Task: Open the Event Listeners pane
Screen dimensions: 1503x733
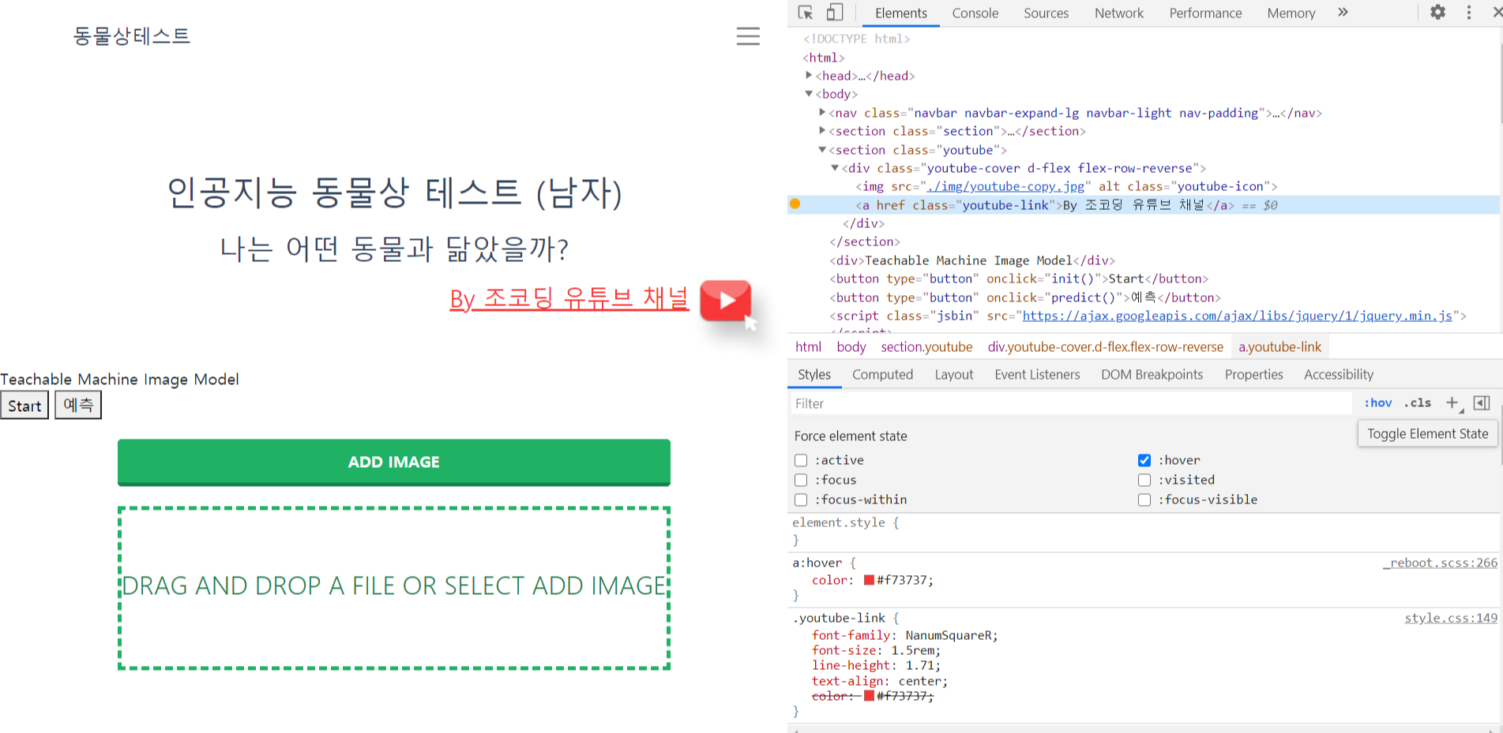Action: (1037, 375)
